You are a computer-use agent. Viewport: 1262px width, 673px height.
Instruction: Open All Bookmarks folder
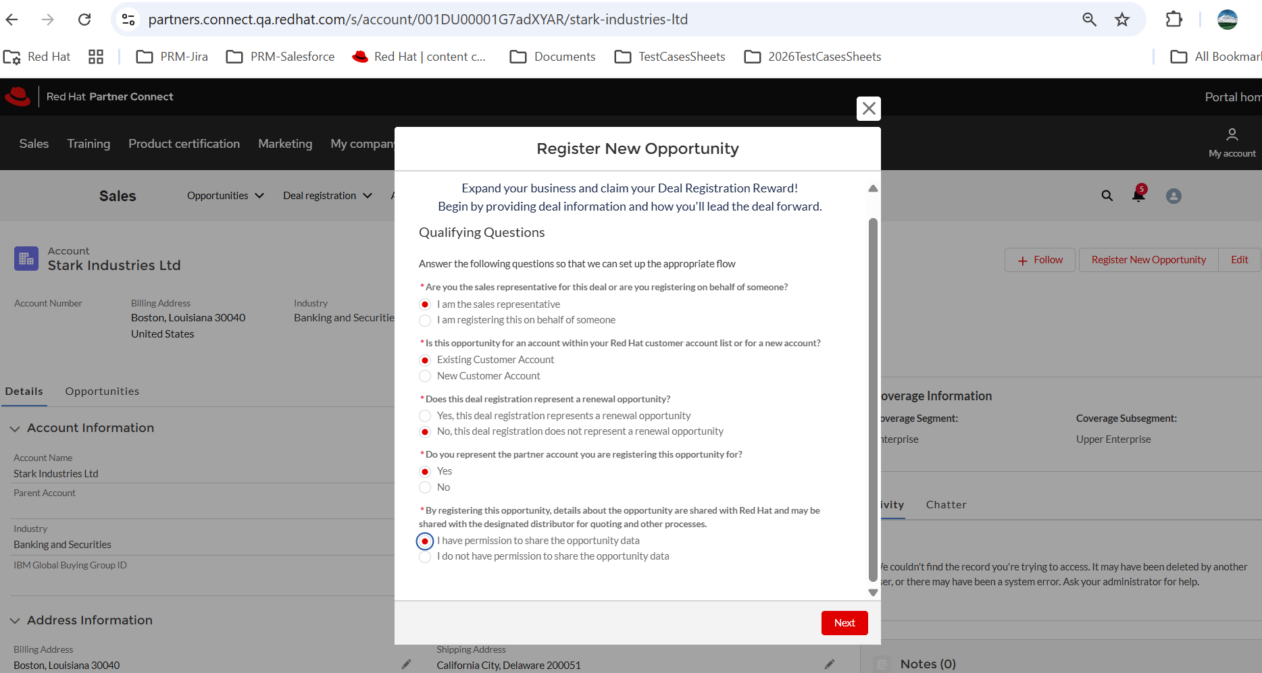coord(1215,57)
